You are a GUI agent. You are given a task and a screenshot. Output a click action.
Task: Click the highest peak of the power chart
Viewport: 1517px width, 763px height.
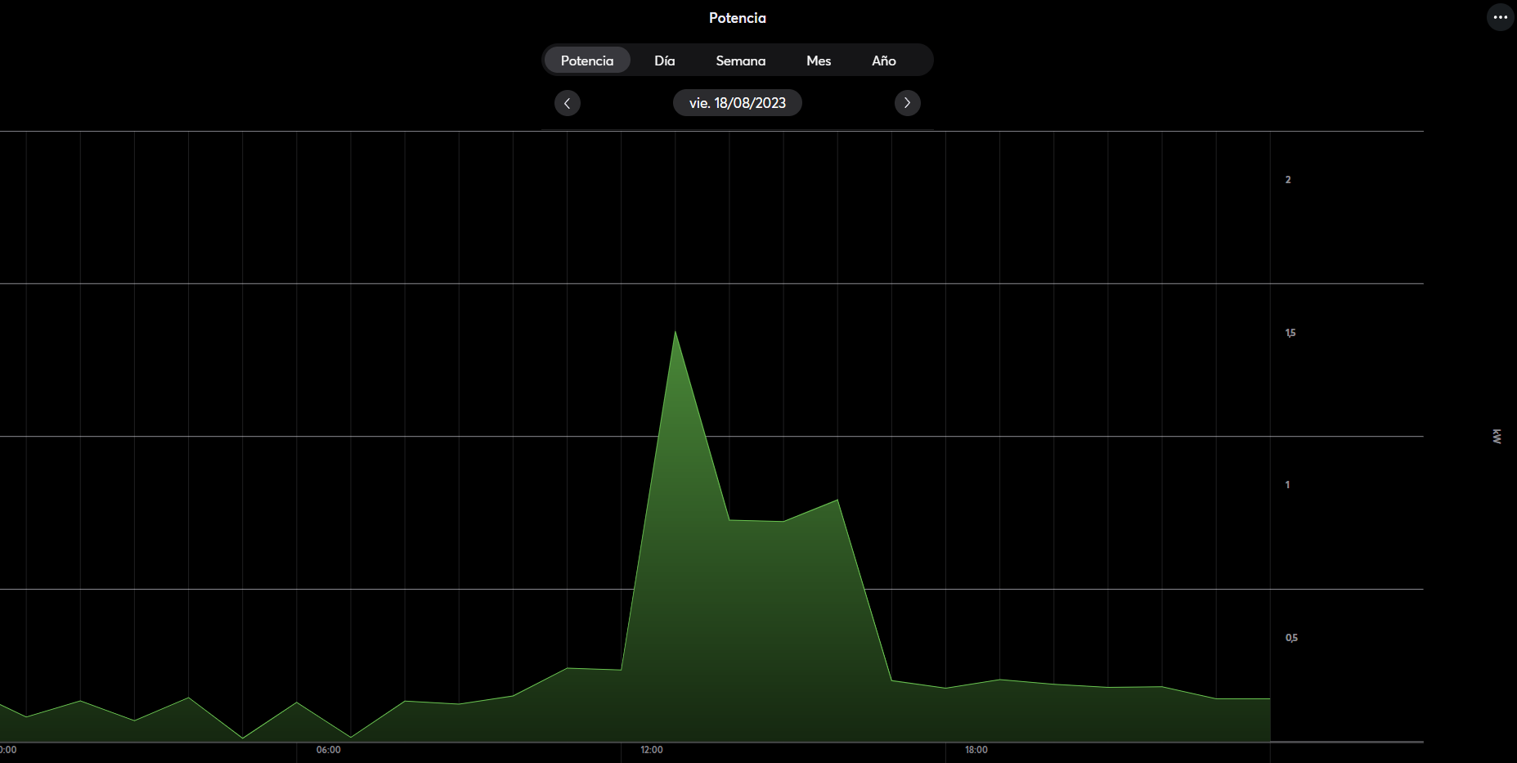[675, 332]
